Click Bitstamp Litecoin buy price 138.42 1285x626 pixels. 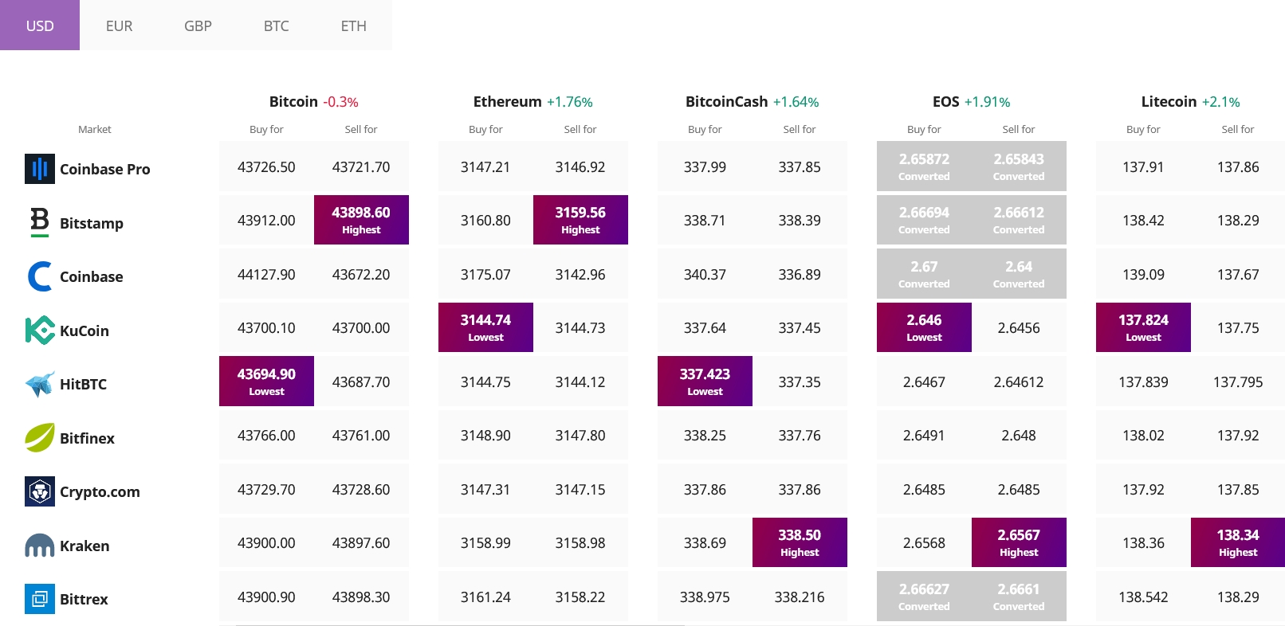click(1143, 221)
